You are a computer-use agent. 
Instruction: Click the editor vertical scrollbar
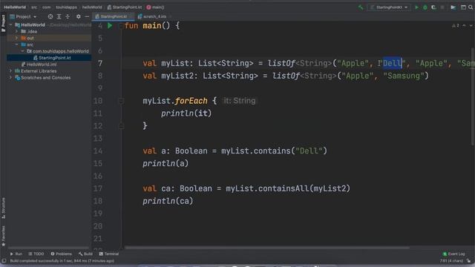[x=473, y=96]
